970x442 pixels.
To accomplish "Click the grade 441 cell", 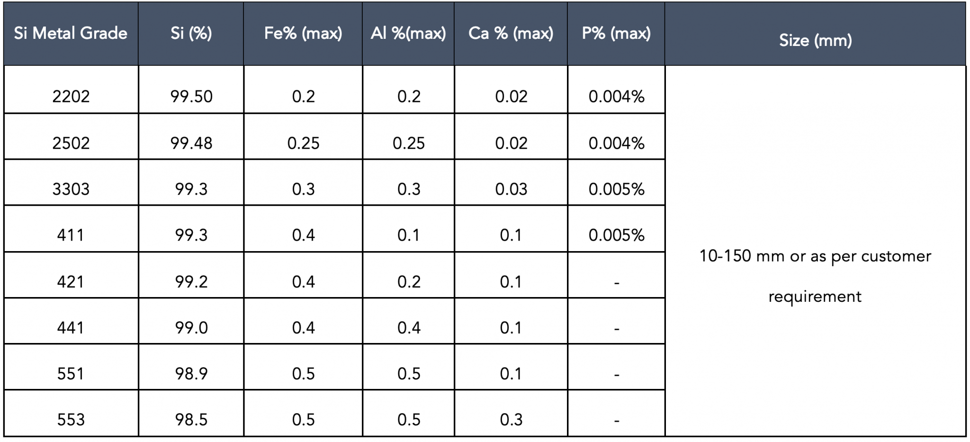I will (71, 328).
